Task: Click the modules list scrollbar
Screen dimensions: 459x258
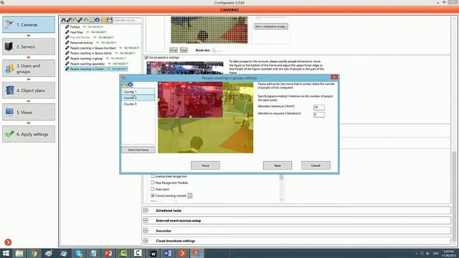Action: pyautogui.click(x=281, y=188)
